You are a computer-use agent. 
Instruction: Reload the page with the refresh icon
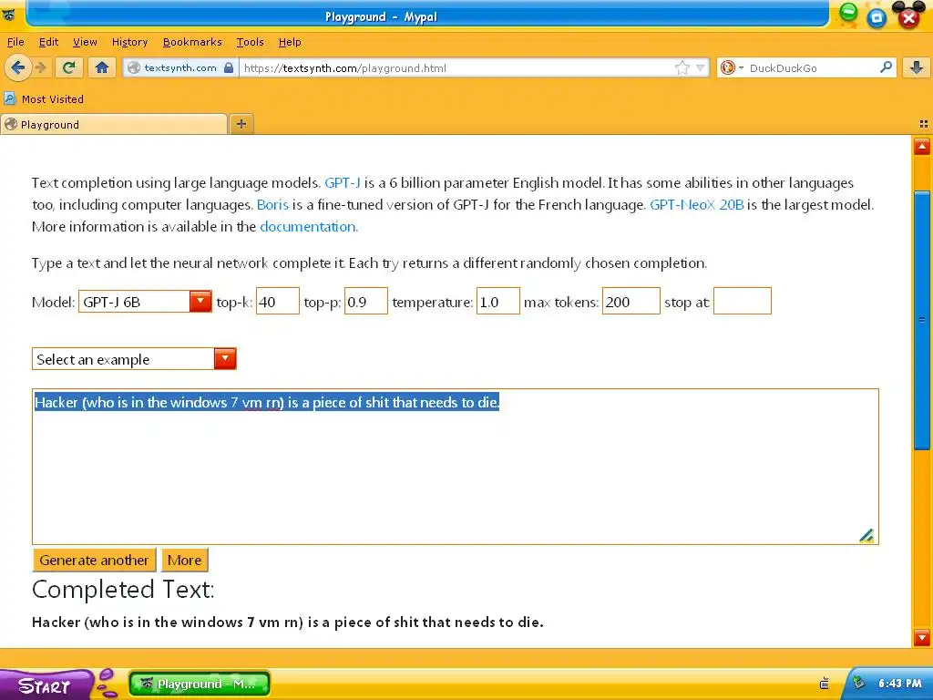[68, 67]
